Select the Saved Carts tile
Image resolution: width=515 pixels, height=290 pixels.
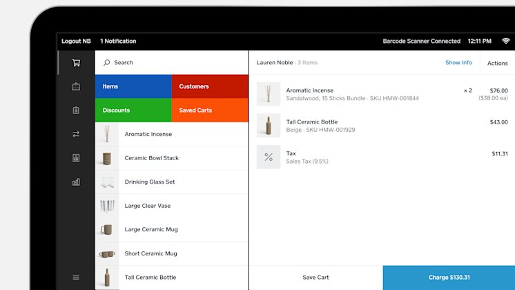tap(210, 110)
